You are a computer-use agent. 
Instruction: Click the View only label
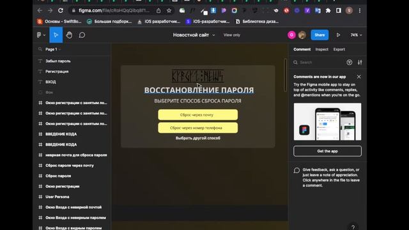(x=231, y=35)
